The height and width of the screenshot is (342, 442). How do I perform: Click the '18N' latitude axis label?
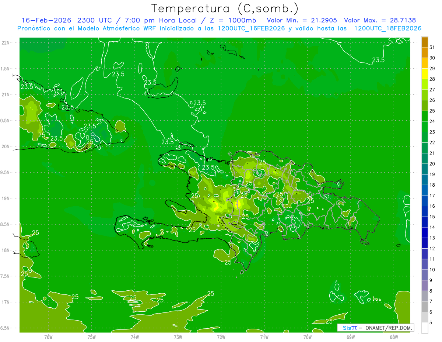pyautogui.click(x=5, y=250)
